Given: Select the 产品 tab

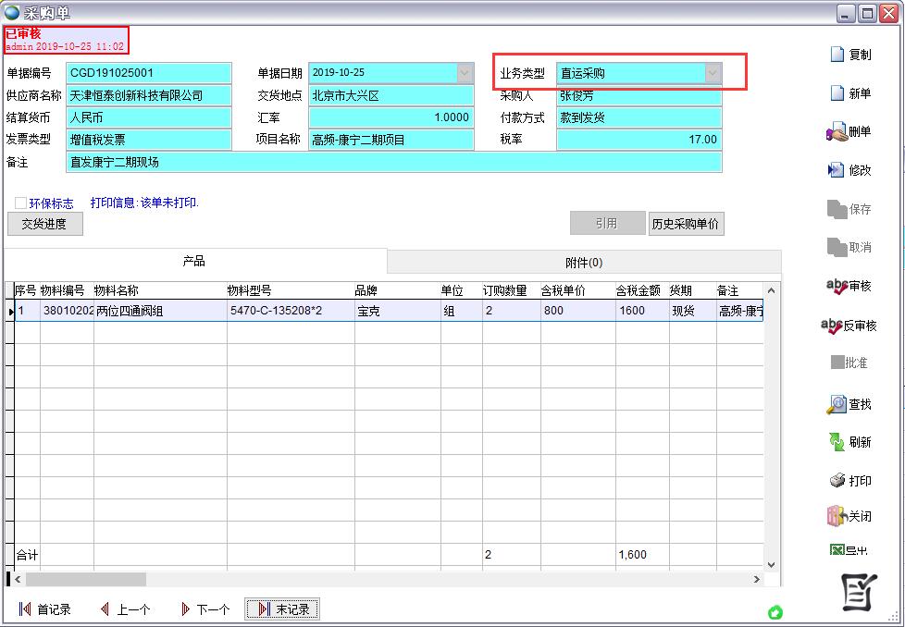Looking at the screenshot, I should (192, 262).
